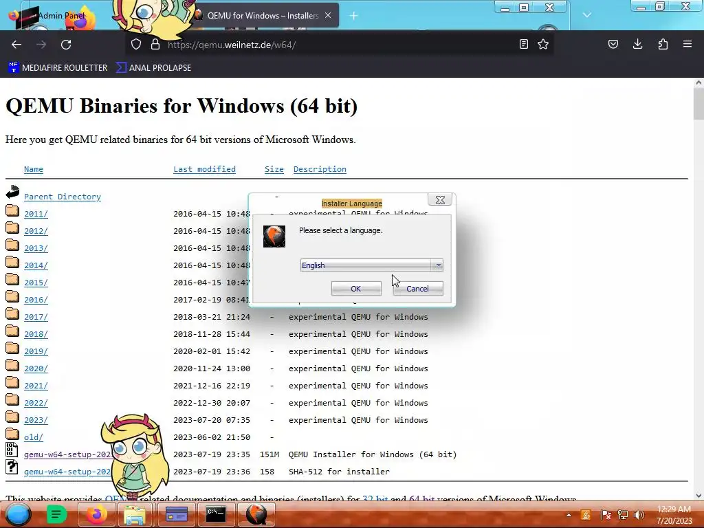
Task: Open the 2015/ folder link
Action: 36,283
